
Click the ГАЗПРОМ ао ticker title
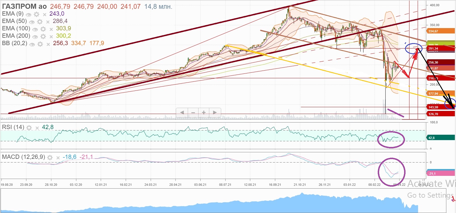click(x=24, y=6)
